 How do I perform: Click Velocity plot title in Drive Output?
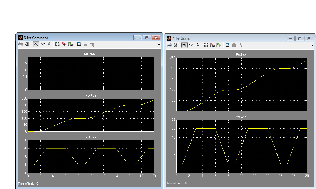(241, 116)
